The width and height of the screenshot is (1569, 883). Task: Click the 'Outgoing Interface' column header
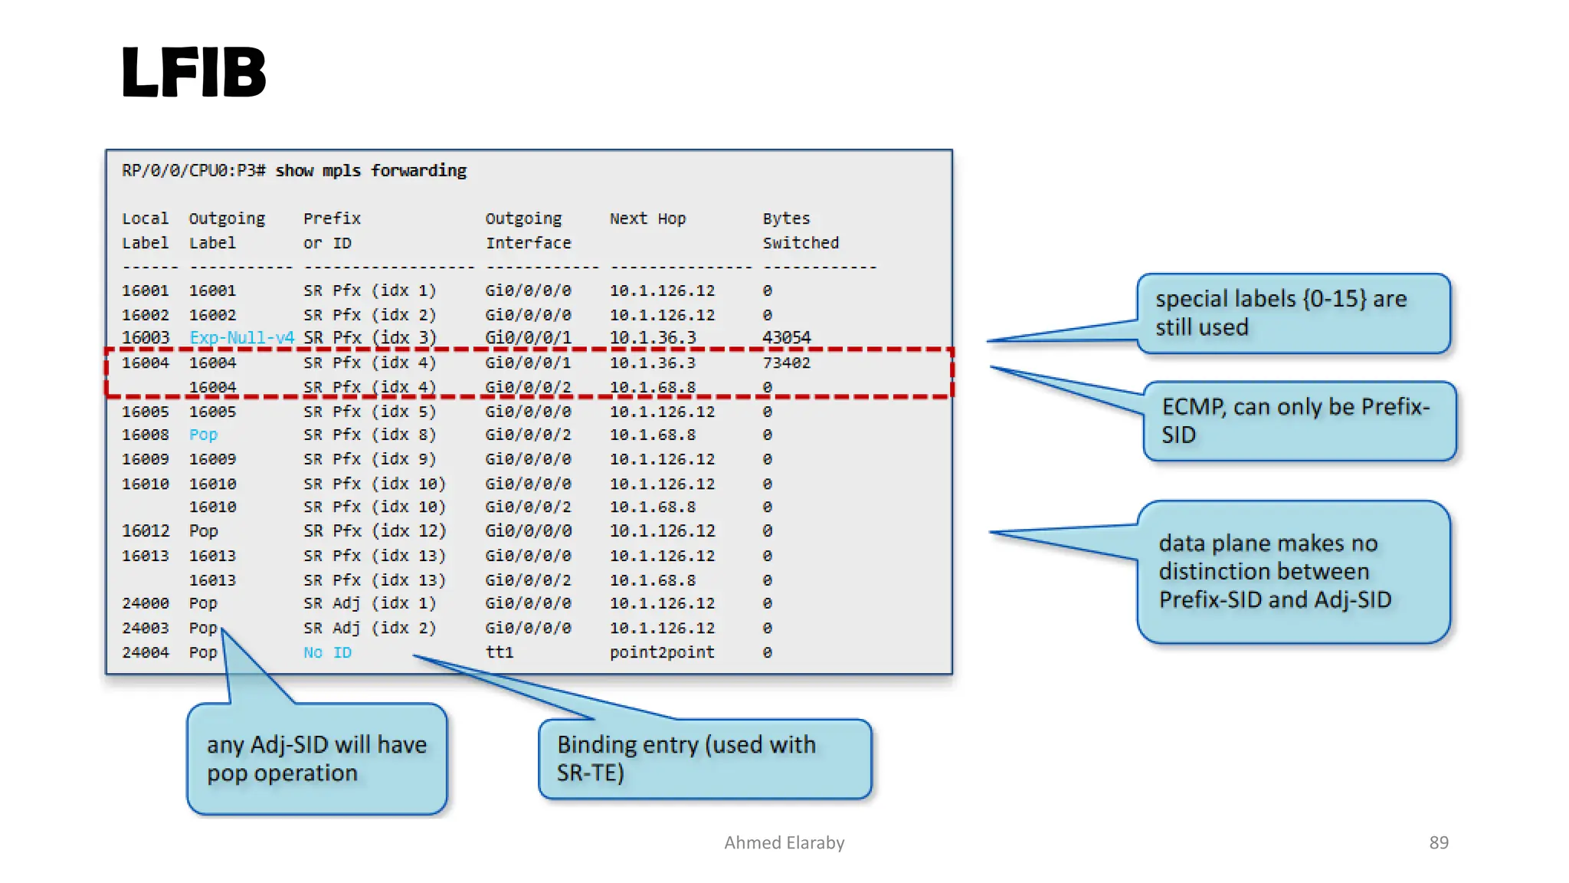[528, 231]
